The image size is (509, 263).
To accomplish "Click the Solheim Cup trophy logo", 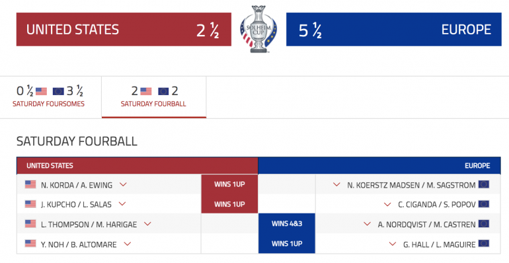I will pyautogui.click(x=258, y=29).
